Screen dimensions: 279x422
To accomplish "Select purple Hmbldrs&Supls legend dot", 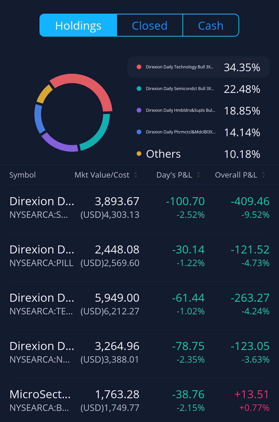I will 139,110.
